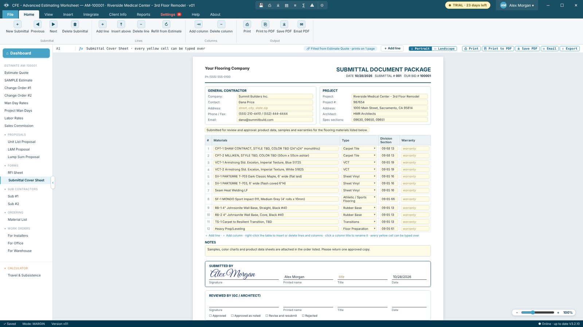Click the Delete Submittal trash icon
583x327 pixels.
75,24
